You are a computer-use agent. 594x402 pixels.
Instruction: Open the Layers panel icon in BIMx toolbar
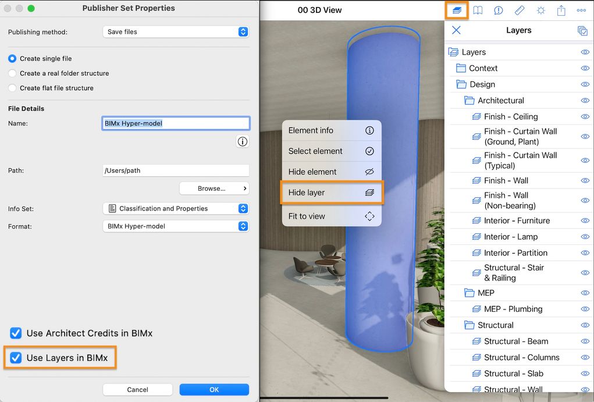coord(457,10)
